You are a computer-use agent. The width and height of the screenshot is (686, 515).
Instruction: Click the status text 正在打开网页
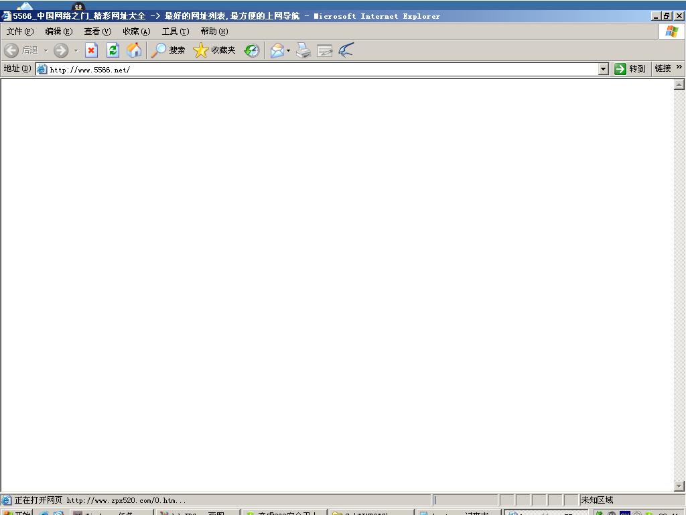(38, 500)
